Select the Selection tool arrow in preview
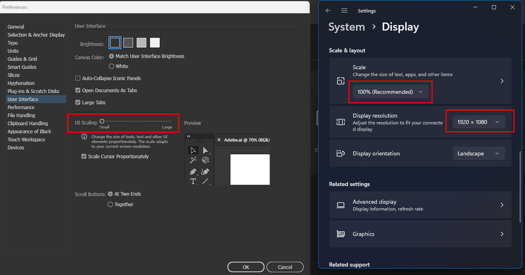The height and width of the screenshot is (275, 525). (193, 151)
